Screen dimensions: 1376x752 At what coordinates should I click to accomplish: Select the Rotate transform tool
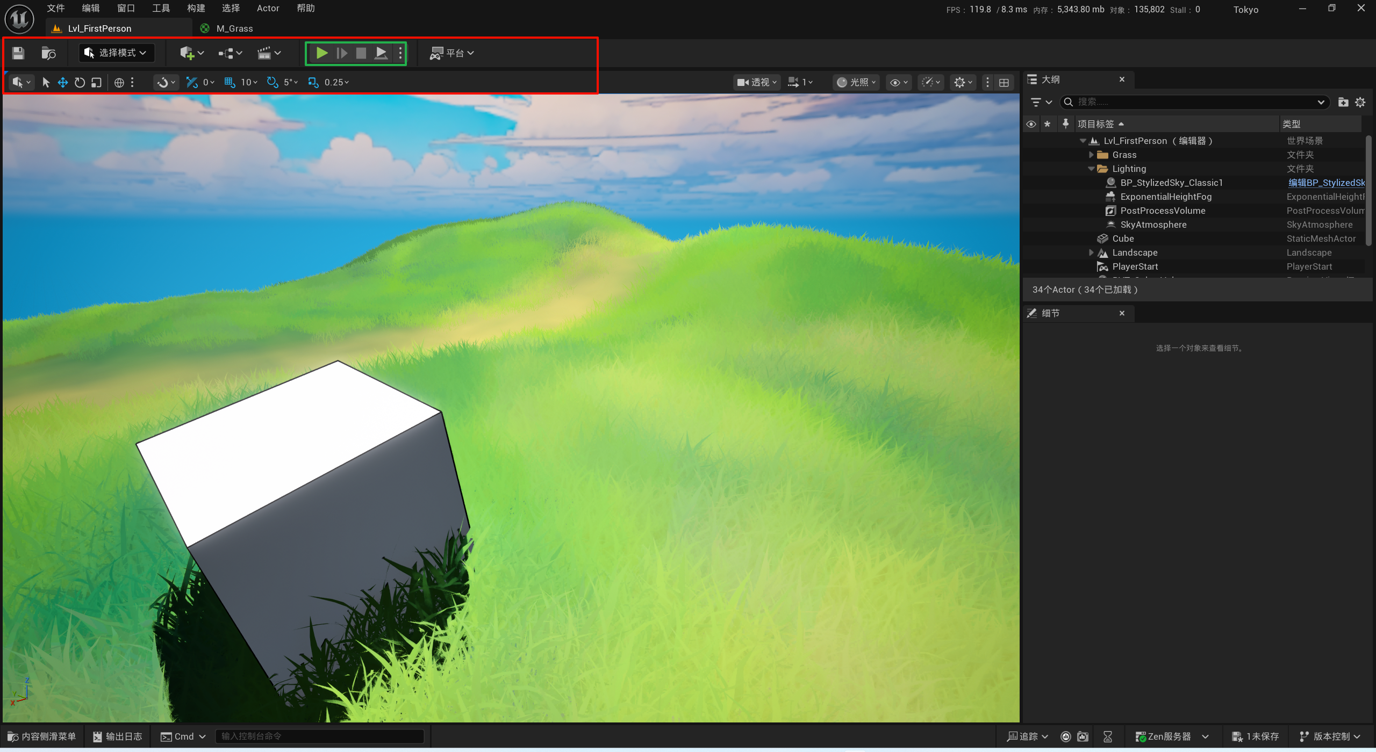pos(80,82)
